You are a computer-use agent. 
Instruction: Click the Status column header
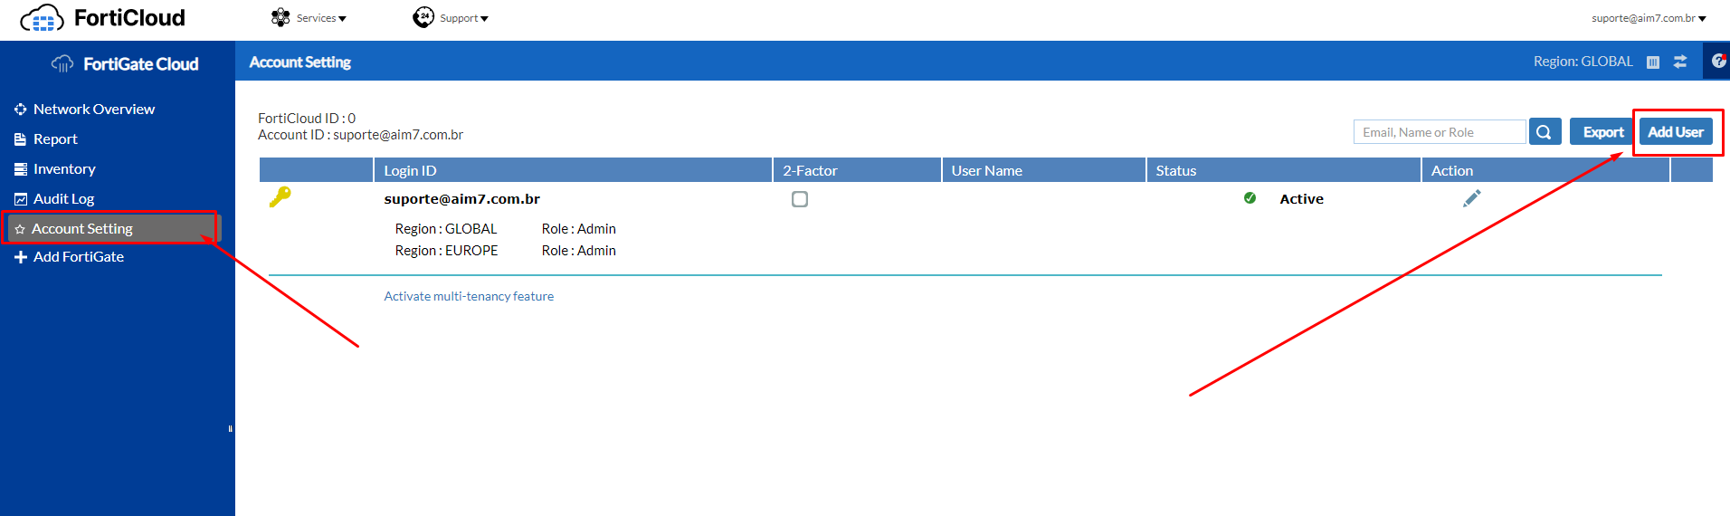click(1284, 170)
